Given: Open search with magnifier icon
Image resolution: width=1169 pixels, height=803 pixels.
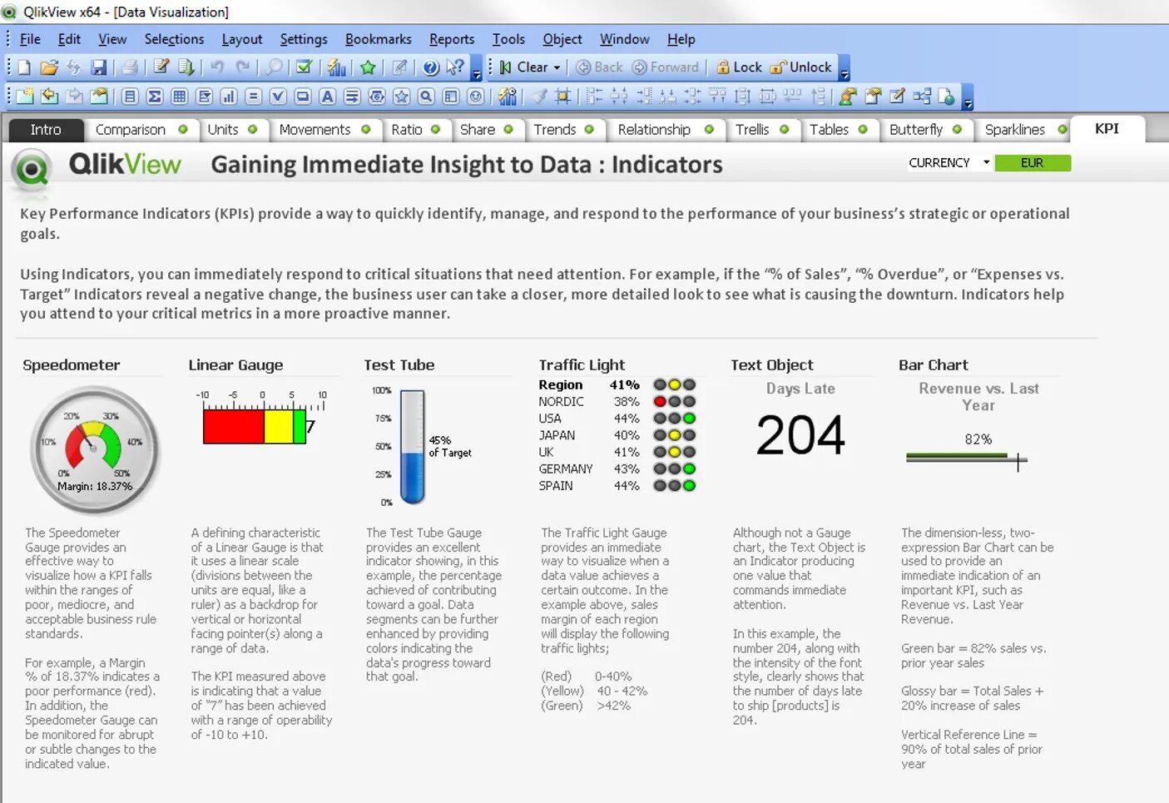Looking at the screenshot, I should [274, 67].
